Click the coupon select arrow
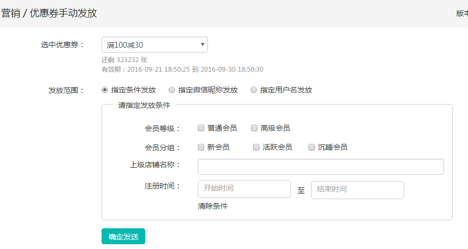The image size is (468, 249). pos(203,45)
